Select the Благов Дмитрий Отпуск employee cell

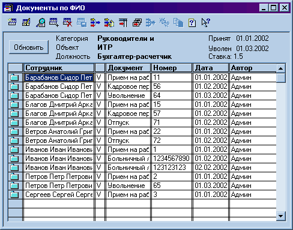point(59,123)
